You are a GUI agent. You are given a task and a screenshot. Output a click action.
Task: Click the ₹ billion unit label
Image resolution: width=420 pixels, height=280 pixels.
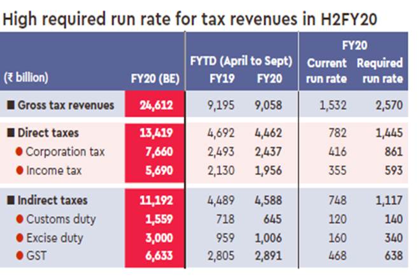(x=27, y=79)
